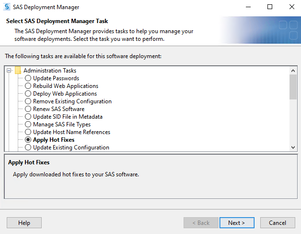Click the task list scroll up arrow
This screenshot has height=234, width=301.
coord(293,70)
